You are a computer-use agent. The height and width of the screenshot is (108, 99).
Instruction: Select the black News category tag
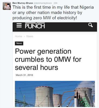(19, 43)
